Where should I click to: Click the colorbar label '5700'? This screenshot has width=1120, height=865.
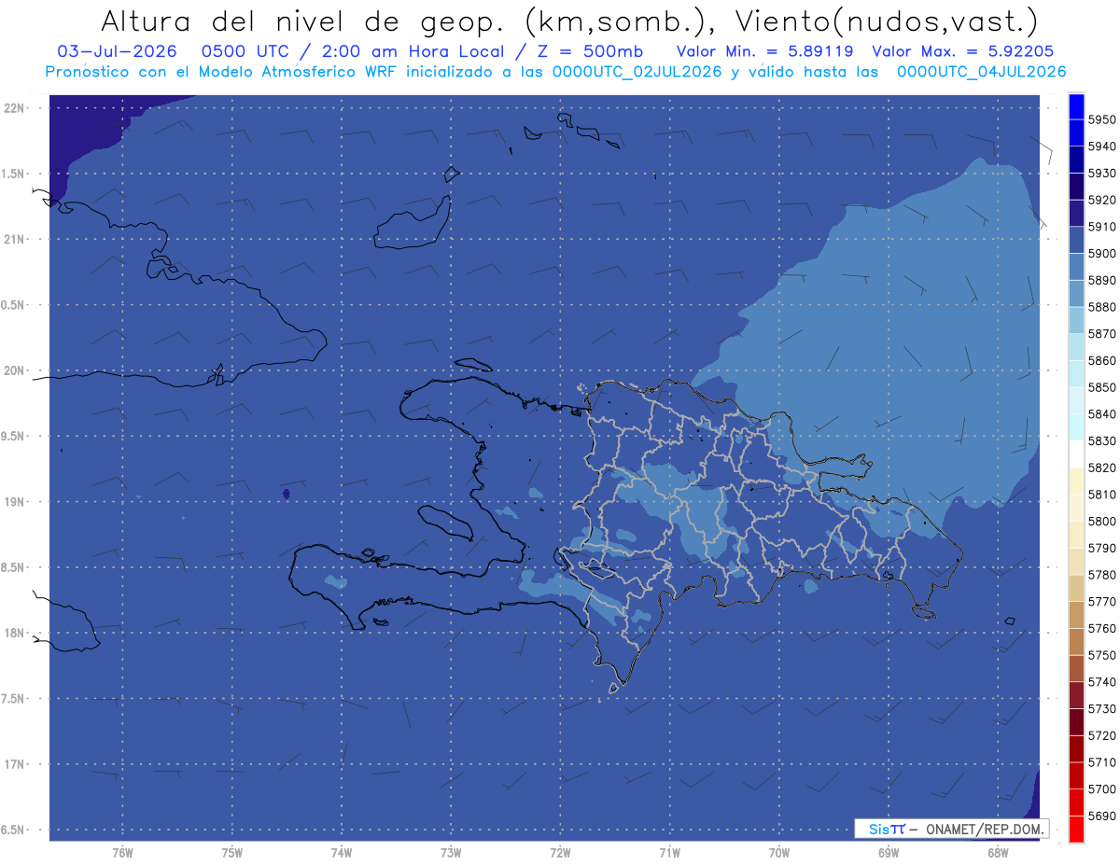coord(1102,788)
